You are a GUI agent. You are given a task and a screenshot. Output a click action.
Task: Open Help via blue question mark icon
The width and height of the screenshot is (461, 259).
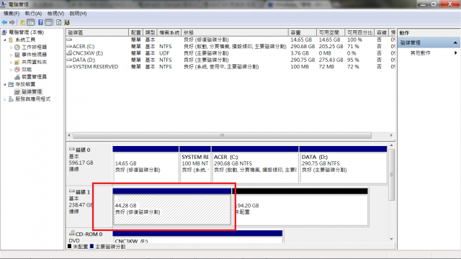40,22
